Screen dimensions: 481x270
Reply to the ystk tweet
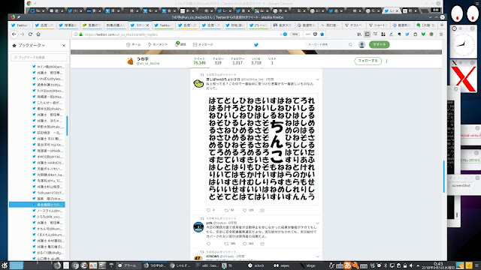(x=209, y=244)
